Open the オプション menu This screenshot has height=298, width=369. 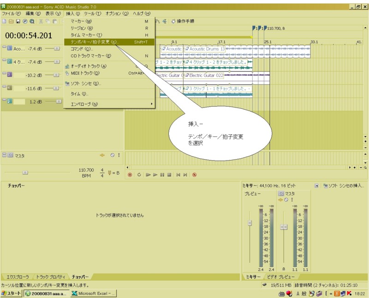click(117, 13)
